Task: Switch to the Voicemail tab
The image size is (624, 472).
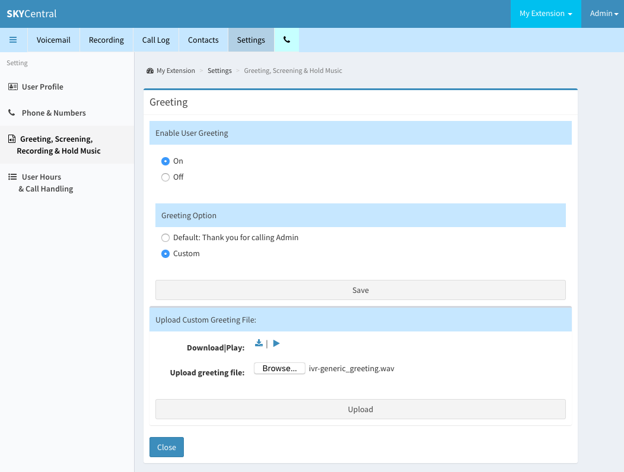Action: 53,40
